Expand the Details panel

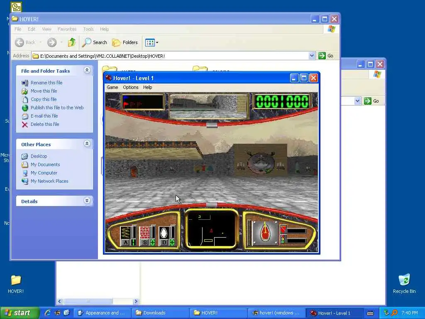coord(87,201)
